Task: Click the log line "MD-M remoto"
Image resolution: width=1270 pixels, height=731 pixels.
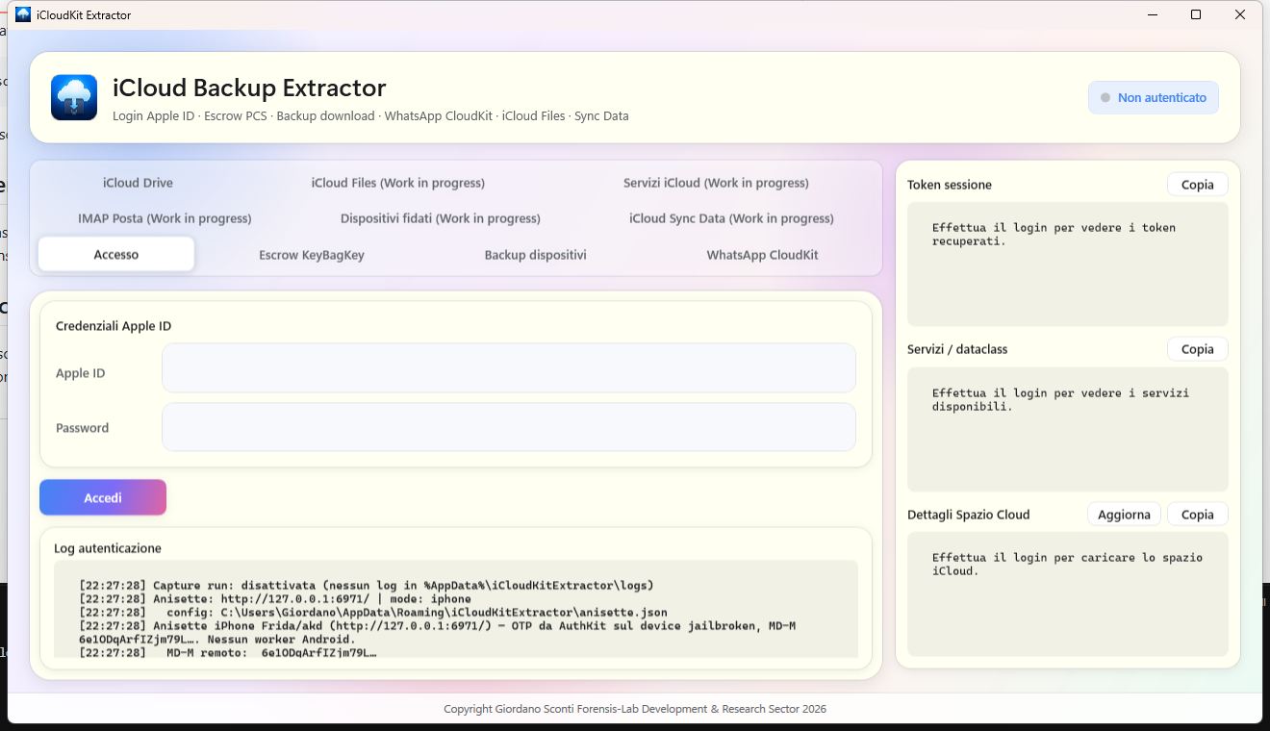Action: click(x=228, y=653)
